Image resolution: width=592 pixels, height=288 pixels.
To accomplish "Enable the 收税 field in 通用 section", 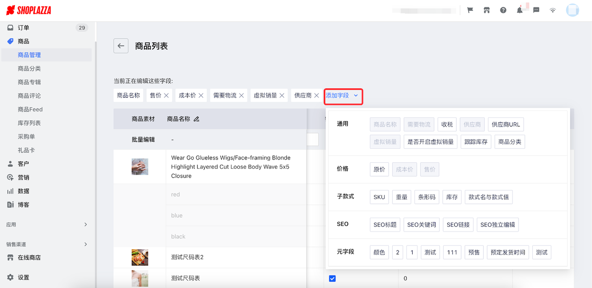I will (448, 124).
